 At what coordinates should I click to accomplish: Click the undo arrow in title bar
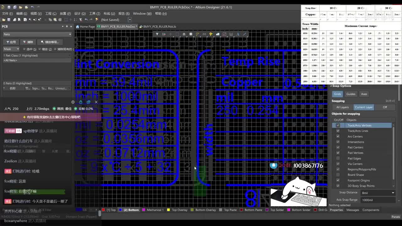tap(32, 7)
